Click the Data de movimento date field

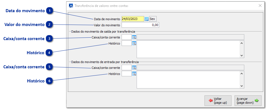pos(133,19)
